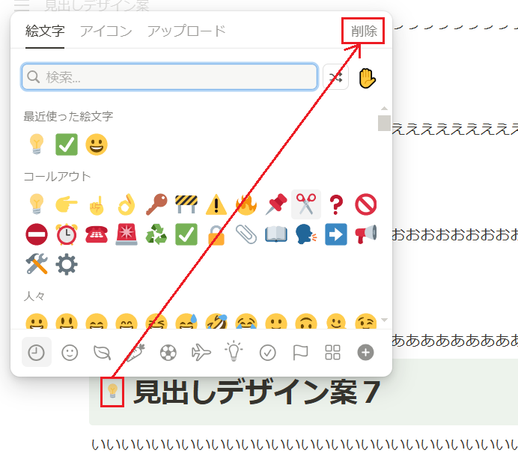Screen dimensions: 518x468
Task: Jump to symbols check circle category
Action: click(267, 353)
